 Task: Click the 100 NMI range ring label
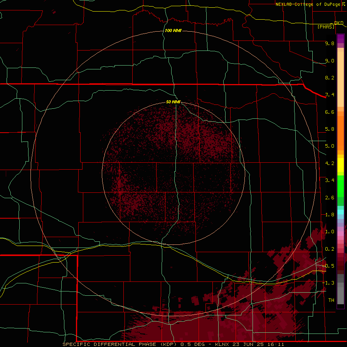point(173,30)
